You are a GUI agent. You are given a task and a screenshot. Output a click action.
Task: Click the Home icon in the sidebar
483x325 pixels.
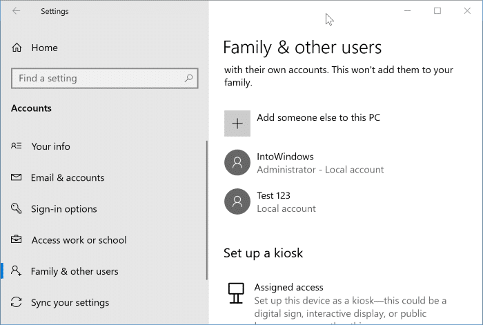click(17, 48)
